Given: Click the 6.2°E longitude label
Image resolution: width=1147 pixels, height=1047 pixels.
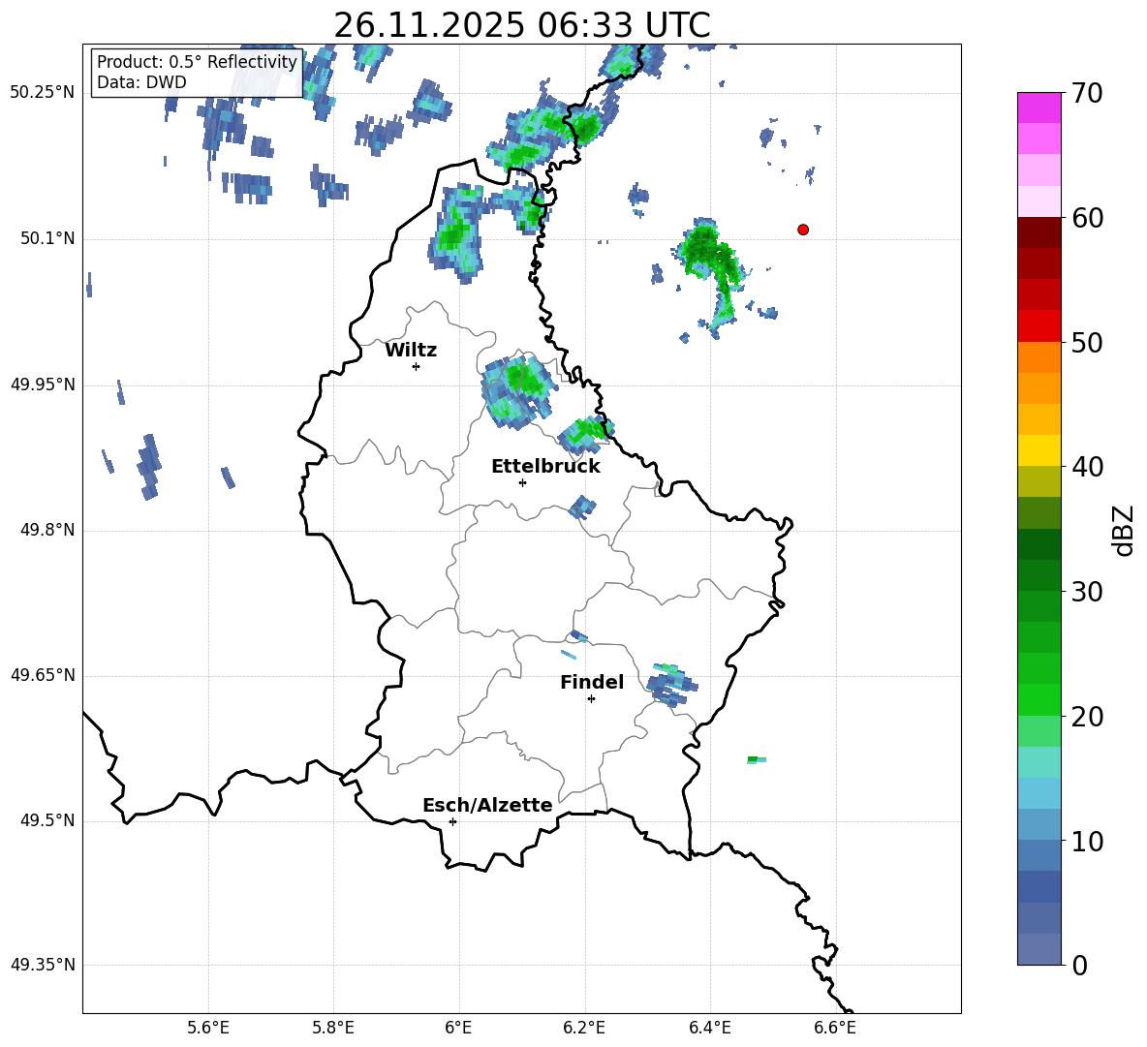Looking at the screenshot, I should 584,1028.
